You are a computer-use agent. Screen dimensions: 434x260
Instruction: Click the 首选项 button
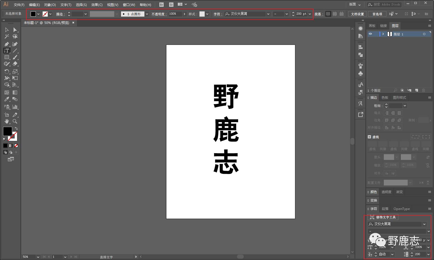[x=377, y=14]
